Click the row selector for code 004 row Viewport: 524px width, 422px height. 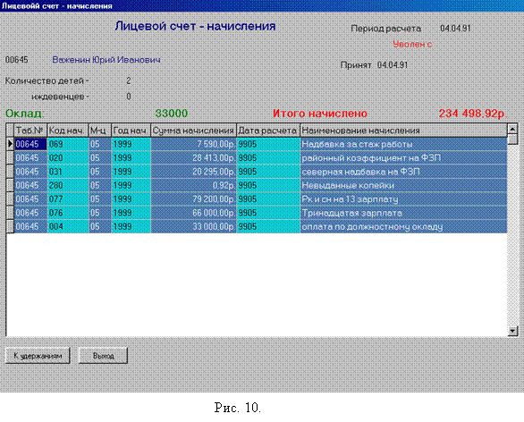coord(10,226)
